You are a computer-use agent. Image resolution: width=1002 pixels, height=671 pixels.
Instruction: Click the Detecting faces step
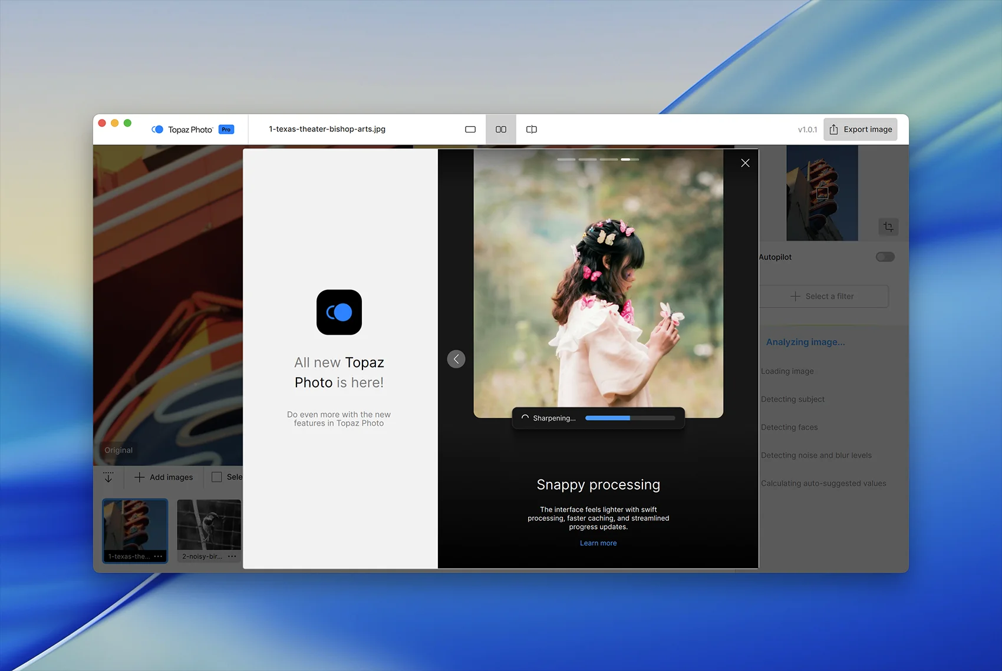(789, 427)
